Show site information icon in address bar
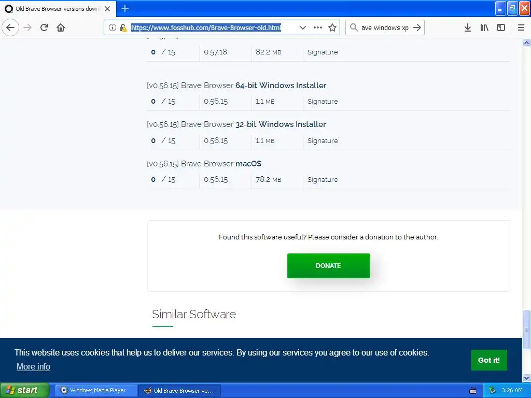Image resolution: width=531 pixels, height=398 pixels. [113, 27]
